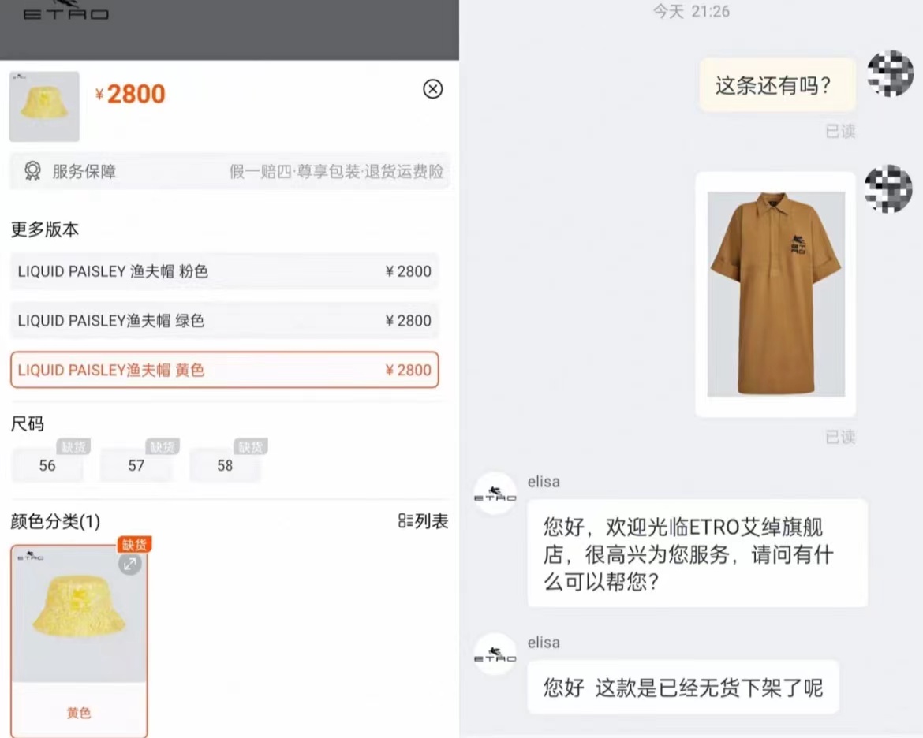Select LIQUID PAISLEY渔夫帽 黄色 version
Viewport: 923px width, 738px height.
pos(224,370)
